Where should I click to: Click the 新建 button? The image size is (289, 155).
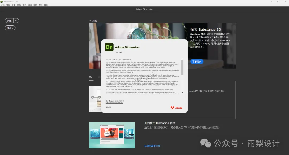point(9,21)
